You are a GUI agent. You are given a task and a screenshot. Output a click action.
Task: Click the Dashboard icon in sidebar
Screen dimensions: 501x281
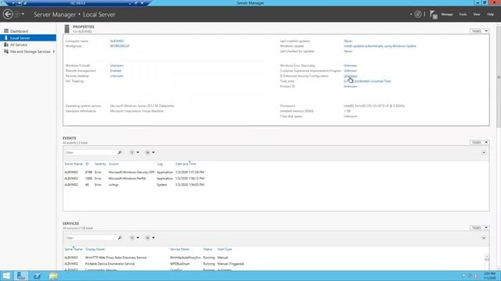pos(6,31)
